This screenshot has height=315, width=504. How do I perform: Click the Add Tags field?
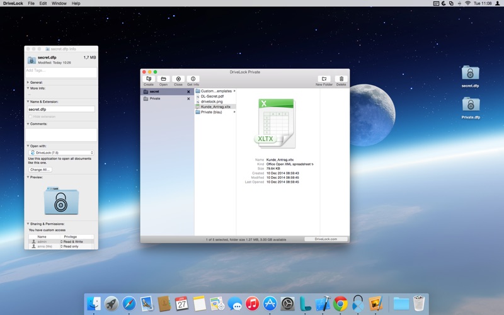coord(61,72)
